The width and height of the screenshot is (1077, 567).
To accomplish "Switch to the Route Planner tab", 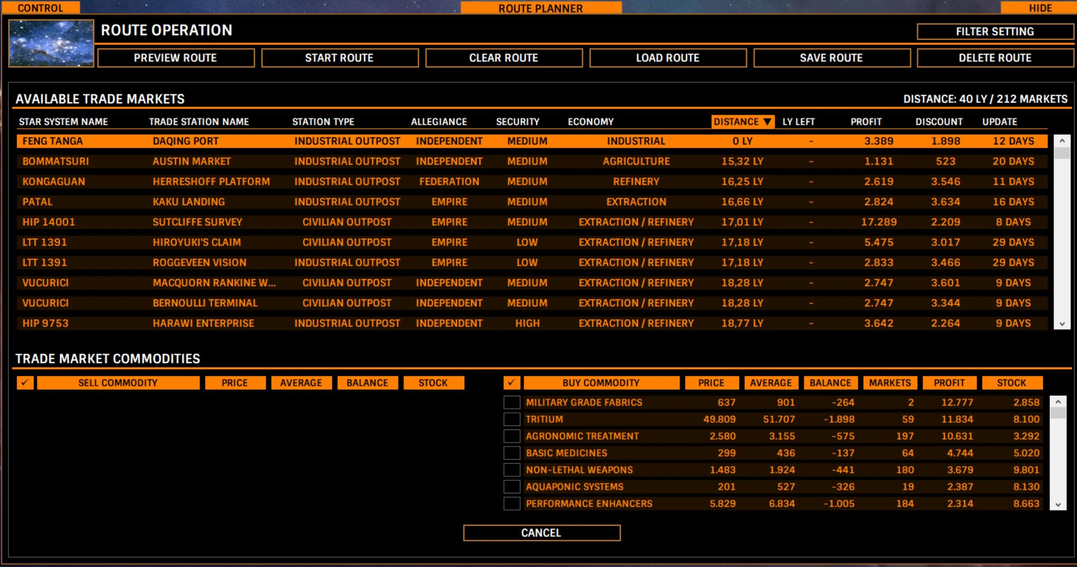I will tap(541, 8).
